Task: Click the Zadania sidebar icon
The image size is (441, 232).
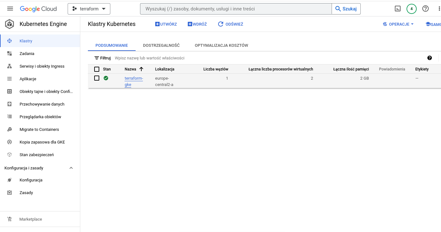Action: pyautogui.click(x=10, y=53)
